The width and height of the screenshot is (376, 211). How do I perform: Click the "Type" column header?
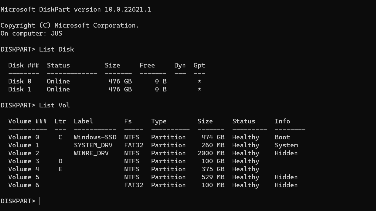click(x=159, y=121)
